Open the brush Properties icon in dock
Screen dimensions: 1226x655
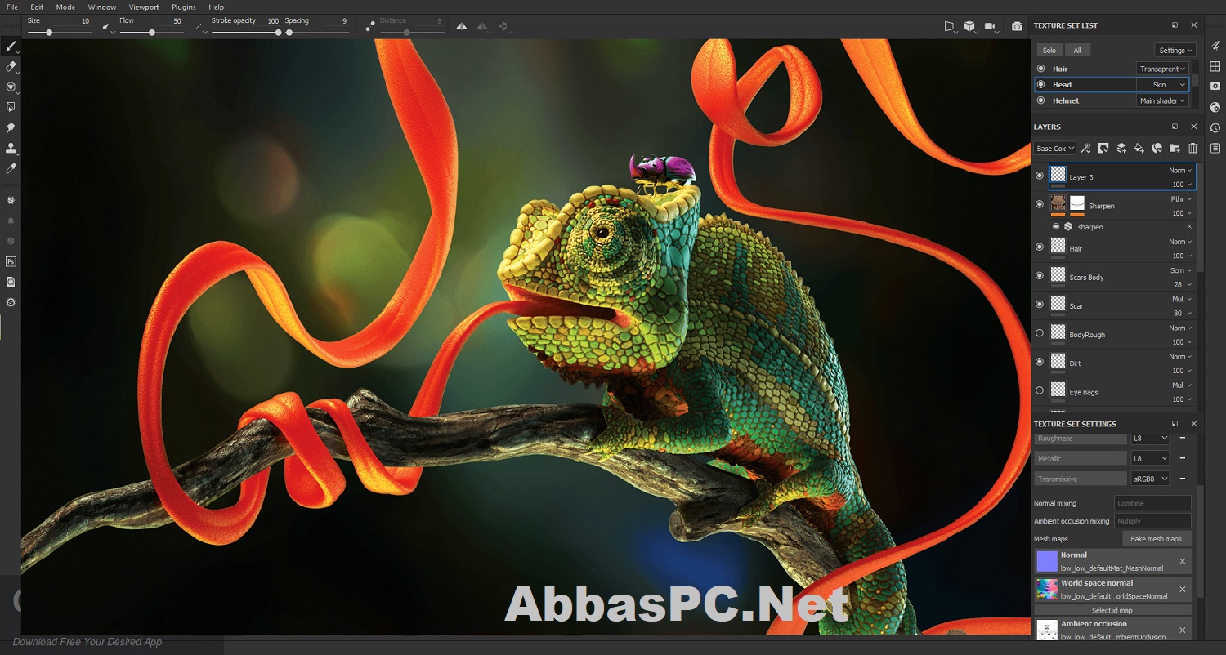point(1215,46)
